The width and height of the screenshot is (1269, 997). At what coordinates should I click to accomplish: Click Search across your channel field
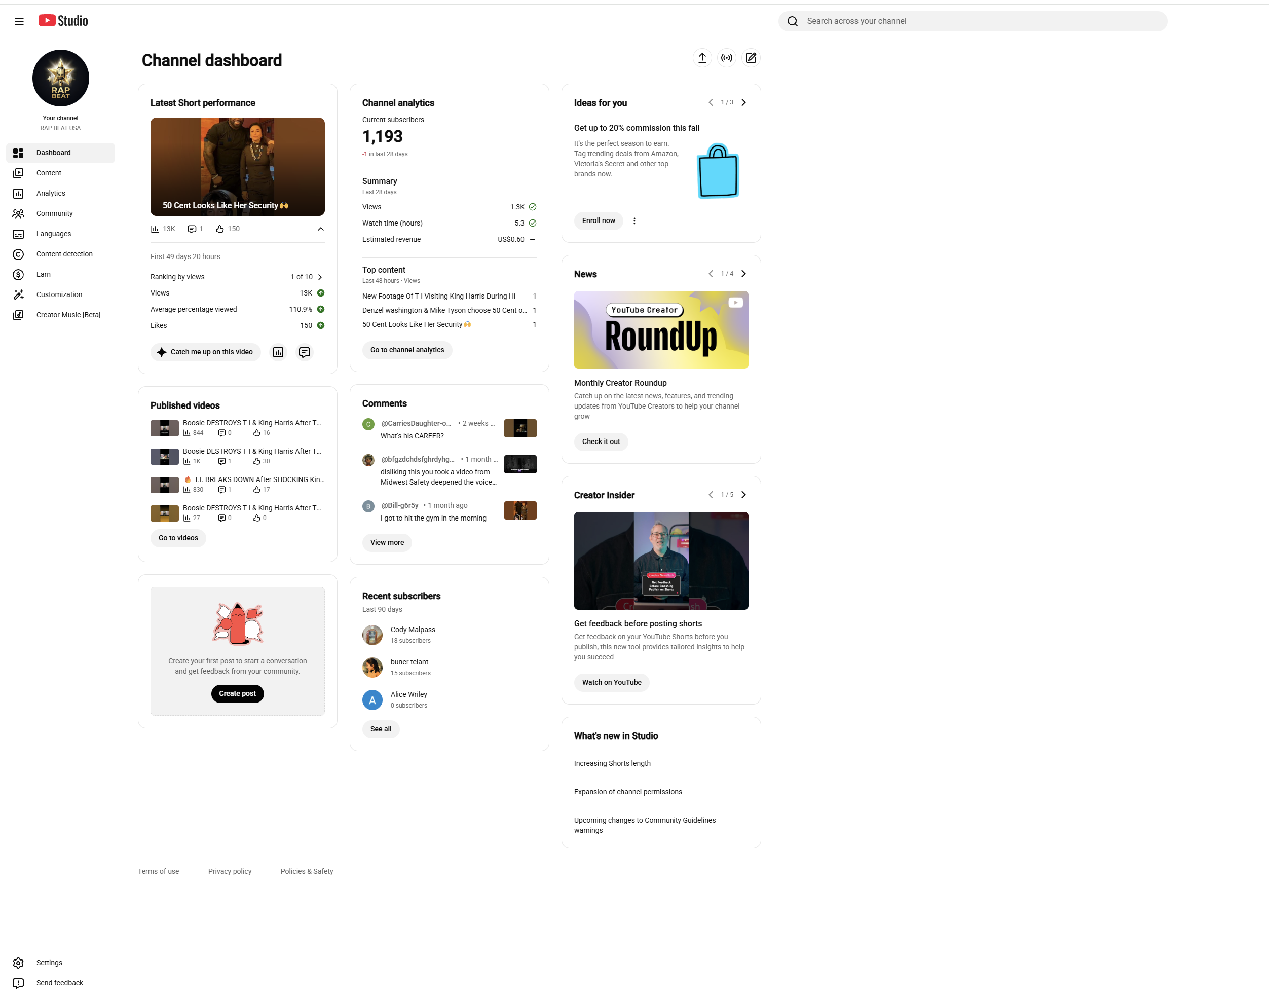coord(973,21)
